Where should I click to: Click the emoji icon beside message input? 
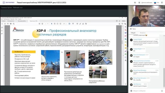pos(131,91)
